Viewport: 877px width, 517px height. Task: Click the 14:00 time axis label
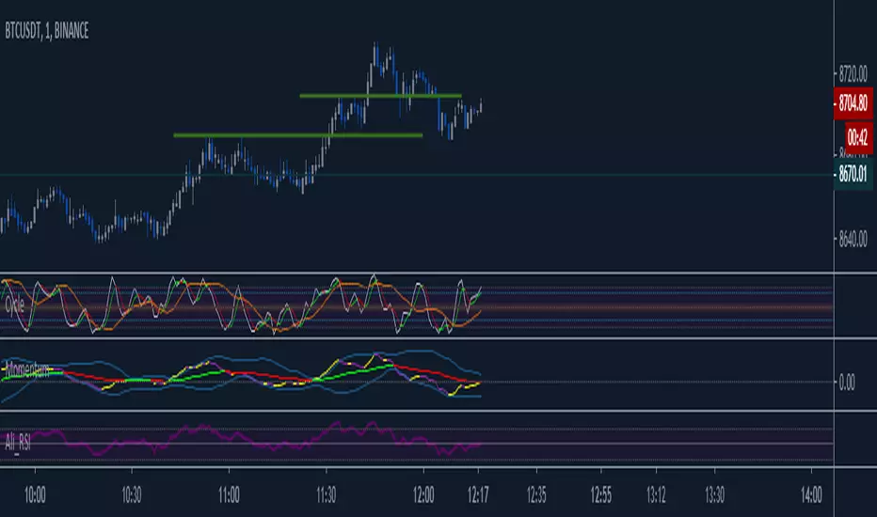[811, 495]
